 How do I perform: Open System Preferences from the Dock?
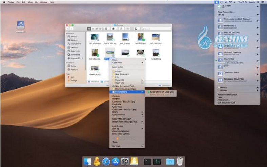[x=125, y=161]
